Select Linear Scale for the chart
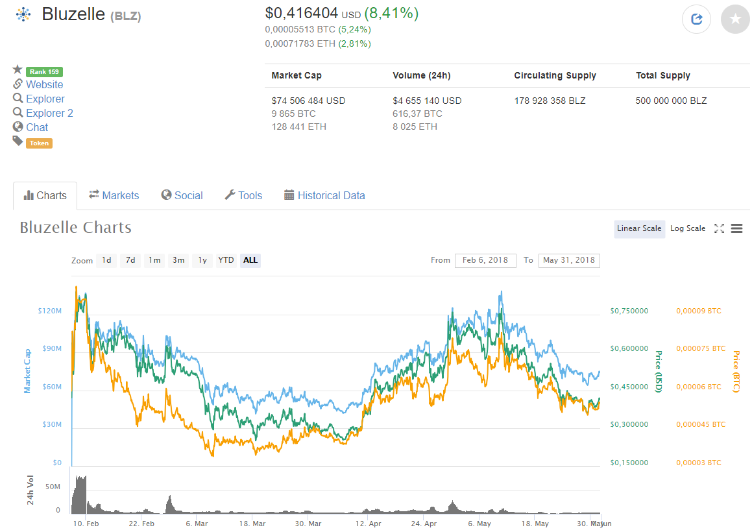 [x=639, y=228]
